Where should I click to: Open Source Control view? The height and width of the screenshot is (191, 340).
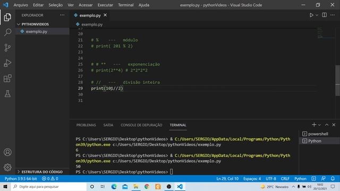7,48
